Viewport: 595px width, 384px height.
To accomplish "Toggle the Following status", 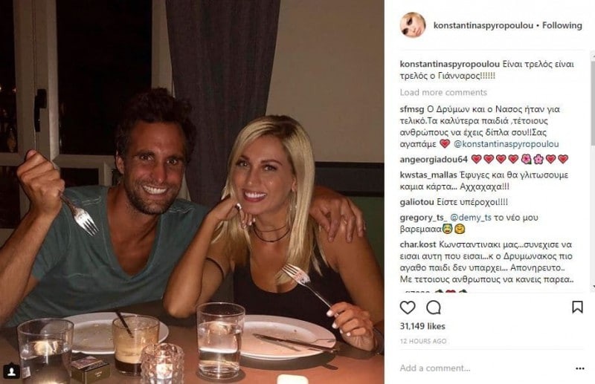I will tap(562, 25).
